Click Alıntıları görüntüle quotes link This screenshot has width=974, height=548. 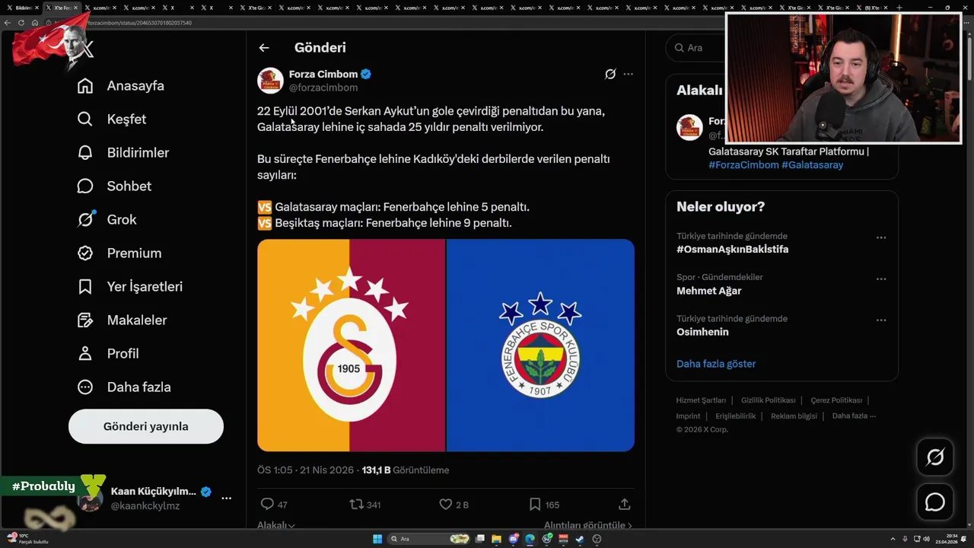click(x=587, y=525)
